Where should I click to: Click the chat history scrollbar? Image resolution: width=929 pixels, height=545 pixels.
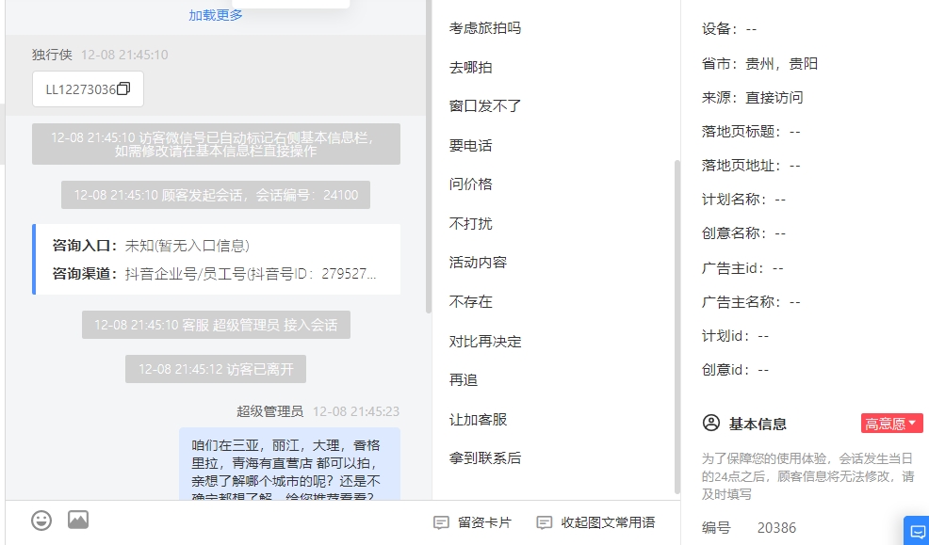[429, 157]
